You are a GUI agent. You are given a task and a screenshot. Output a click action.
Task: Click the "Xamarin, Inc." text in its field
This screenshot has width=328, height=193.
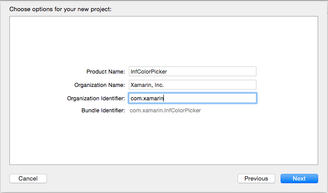147,85
